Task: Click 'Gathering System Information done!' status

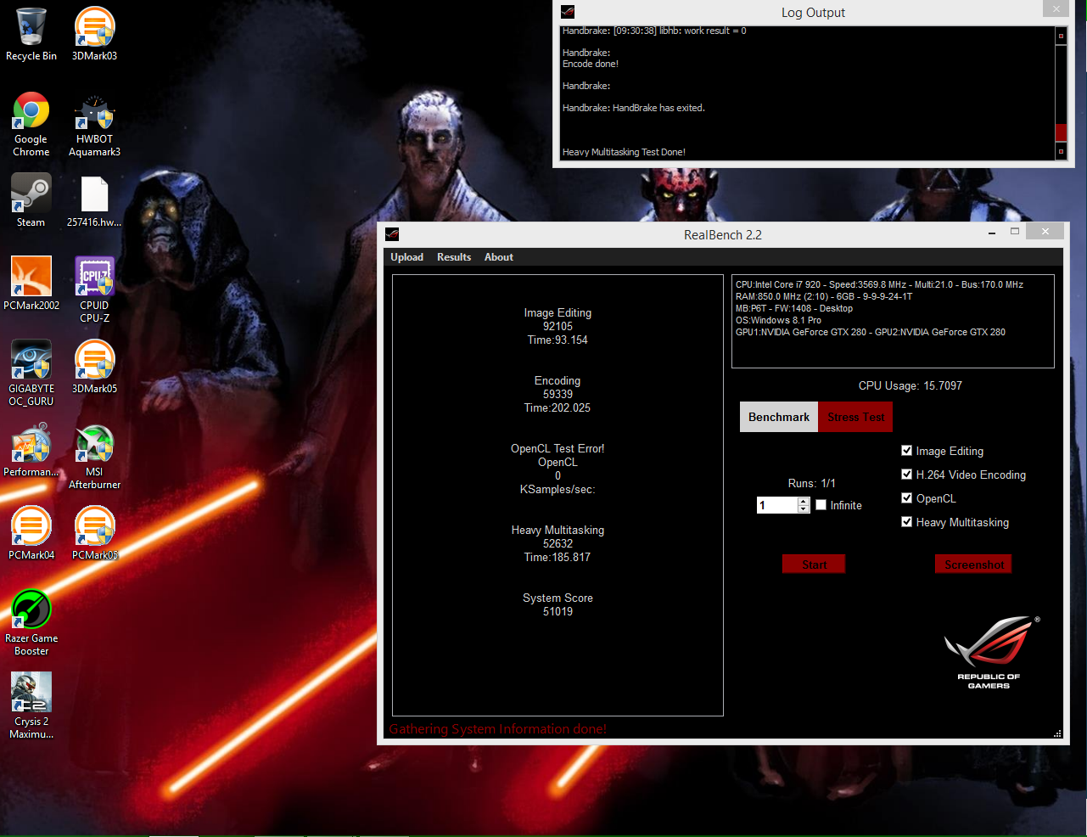Action: tap(498, 728)
